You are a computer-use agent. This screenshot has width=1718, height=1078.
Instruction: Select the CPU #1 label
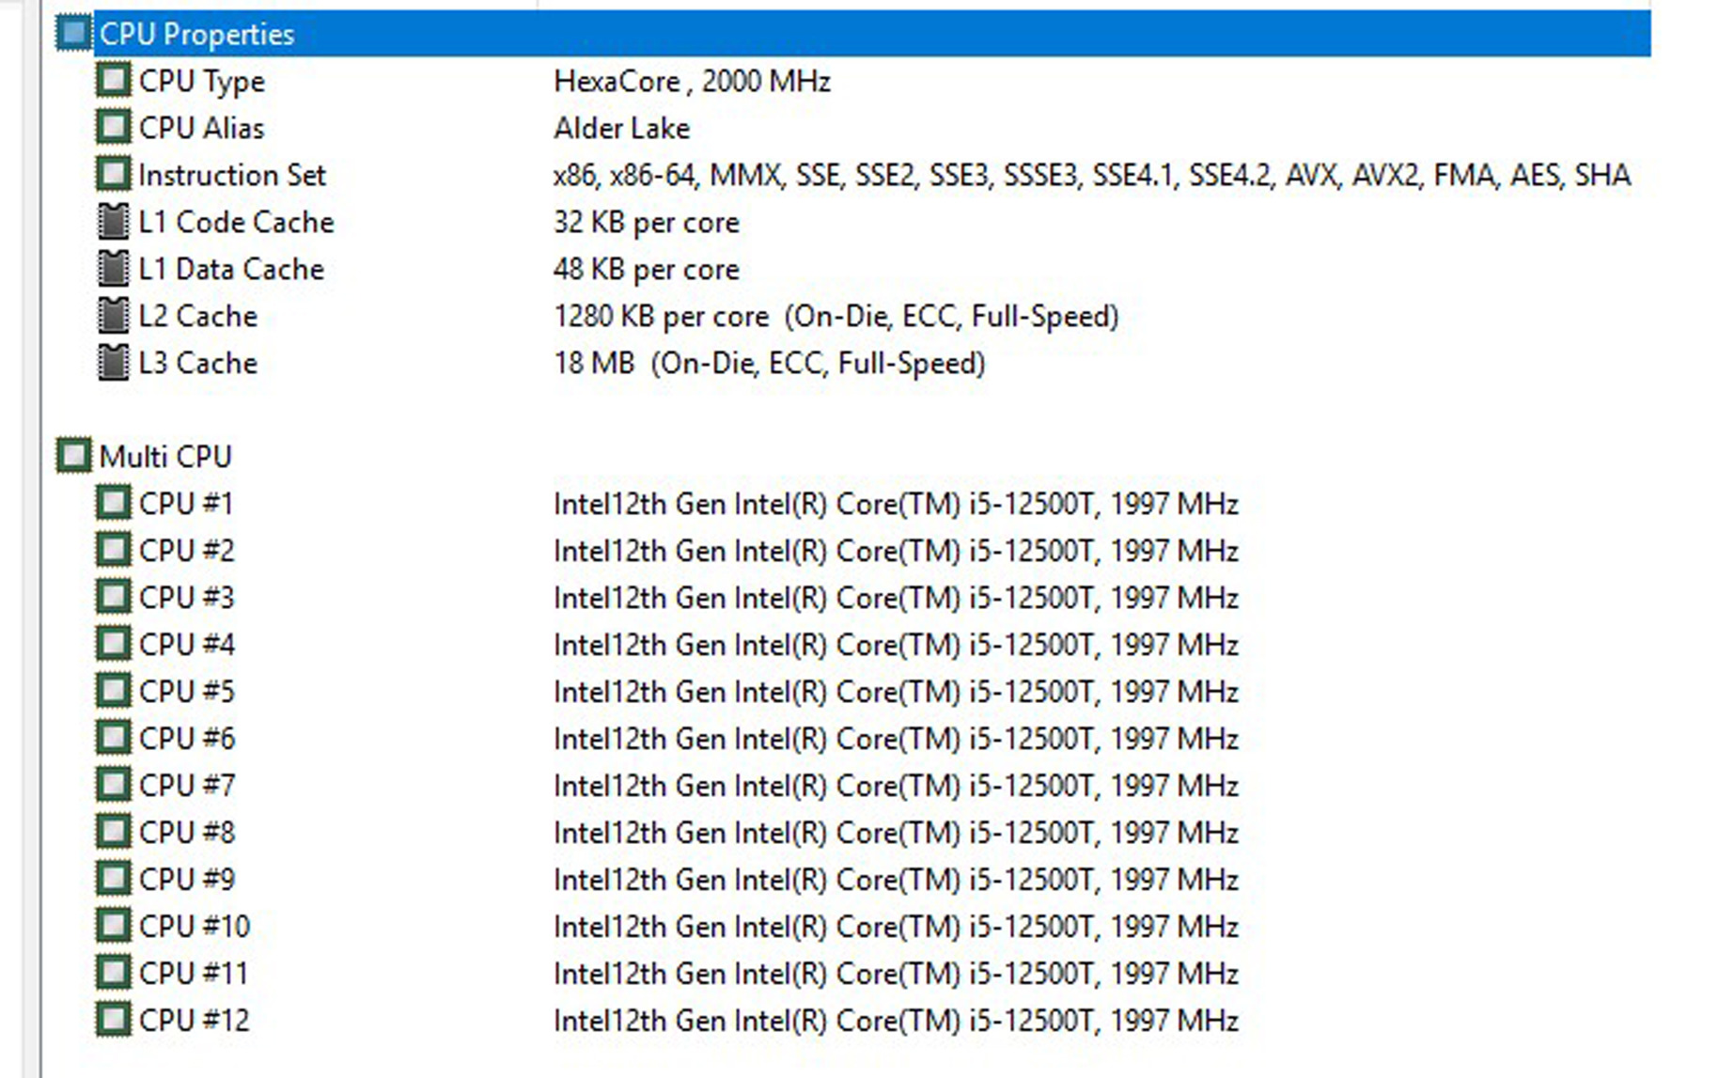[x=186, y=504]
